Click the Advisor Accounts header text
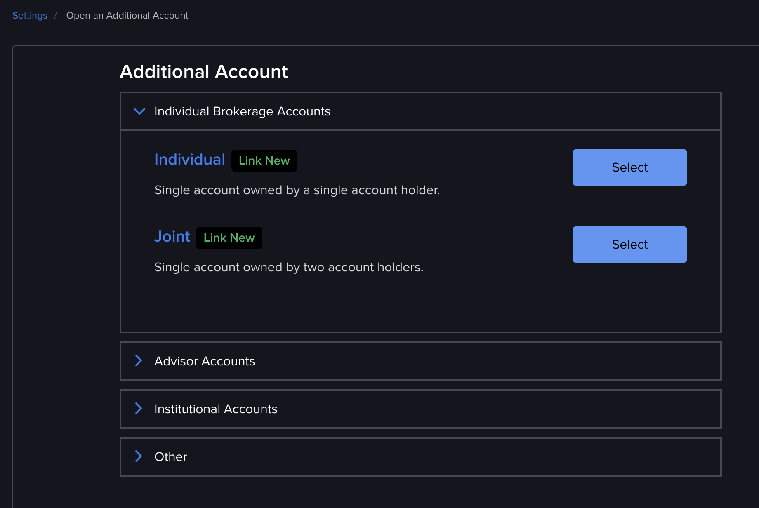The image size is (759, 508). click(205, 361)
